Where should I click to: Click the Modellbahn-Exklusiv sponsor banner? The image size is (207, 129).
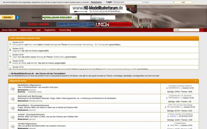click(x=60, y=18)
